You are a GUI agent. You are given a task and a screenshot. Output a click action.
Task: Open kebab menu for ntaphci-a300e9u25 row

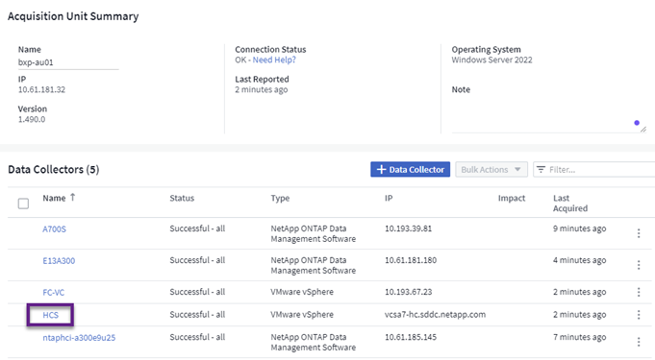[x=639, y=342]
